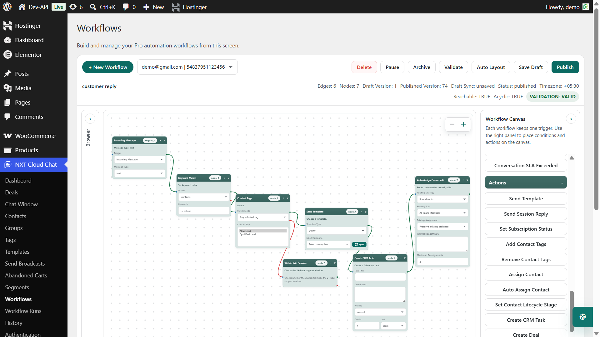Delete the Within 24h Session node
The image size is (600, 337).
tap(335, 263)
